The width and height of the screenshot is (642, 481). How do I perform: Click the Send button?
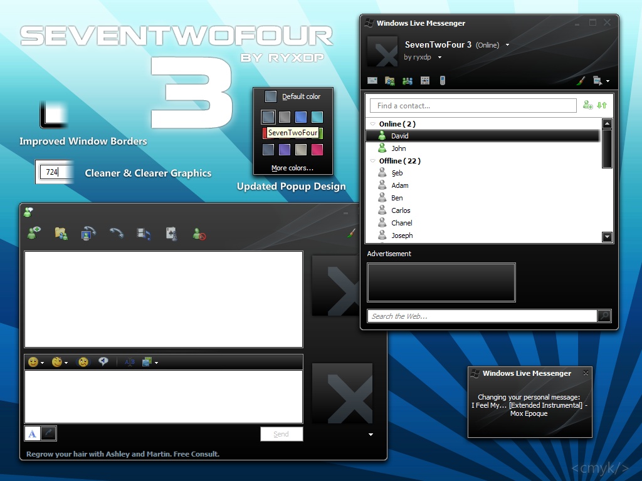pos(282,434)
